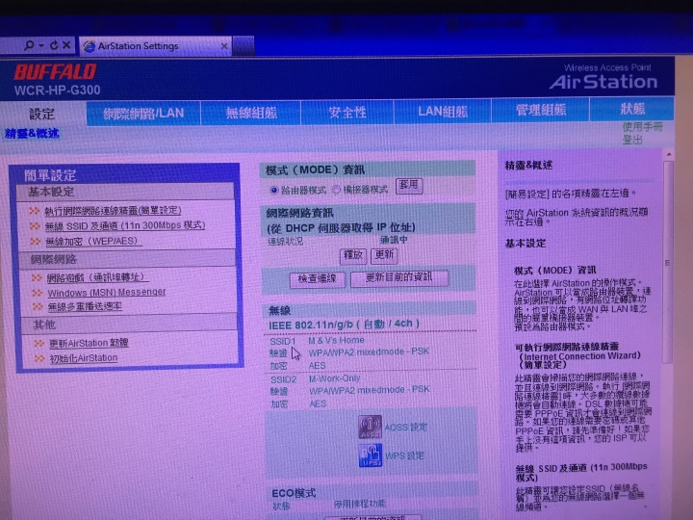The image size is (693, 520).
Task: Click 停用排程功能 ECO status text
Action: pos(359,504)
